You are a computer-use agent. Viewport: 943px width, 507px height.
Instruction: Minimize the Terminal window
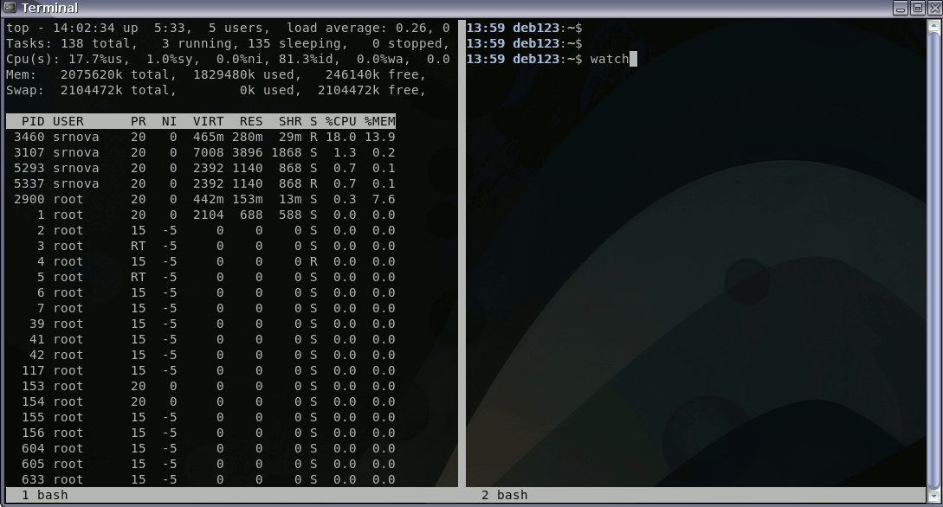tap(901, 8)
